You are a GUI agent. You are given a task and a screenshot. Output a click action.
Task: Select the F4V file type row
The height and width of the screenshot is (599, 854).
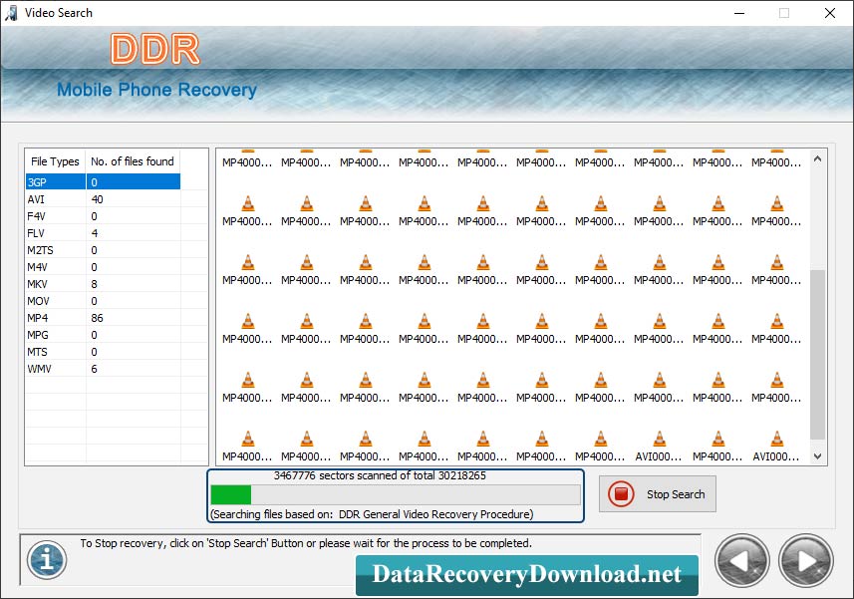click(103, 216)
